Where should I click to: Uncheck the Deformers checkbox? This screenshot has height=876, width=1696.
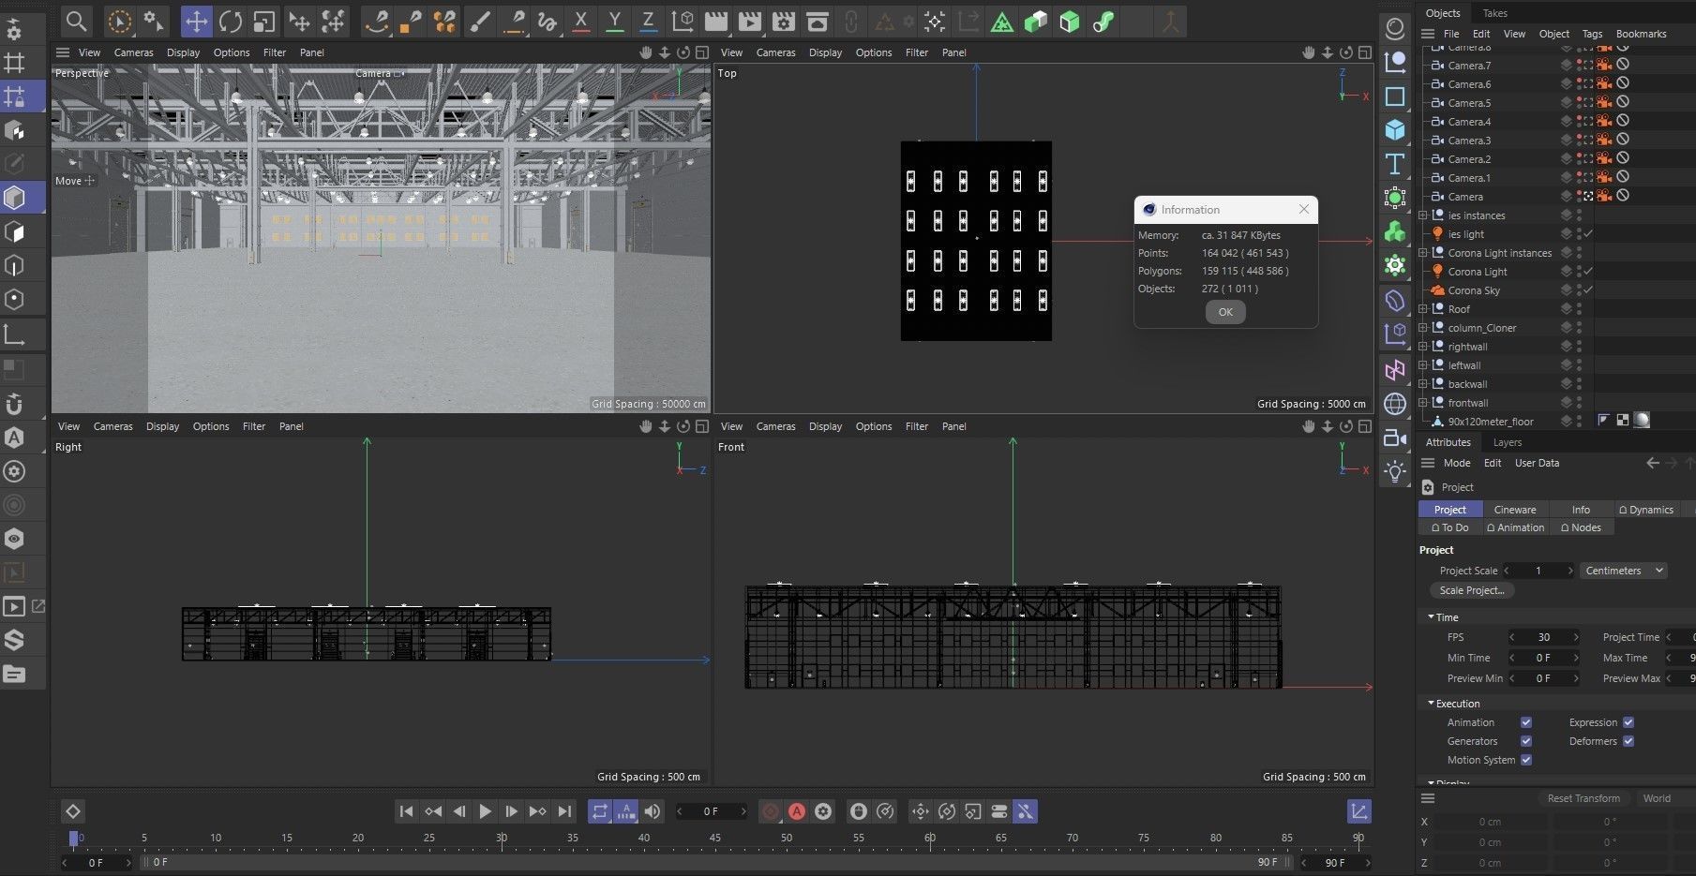coord(1628,741)
